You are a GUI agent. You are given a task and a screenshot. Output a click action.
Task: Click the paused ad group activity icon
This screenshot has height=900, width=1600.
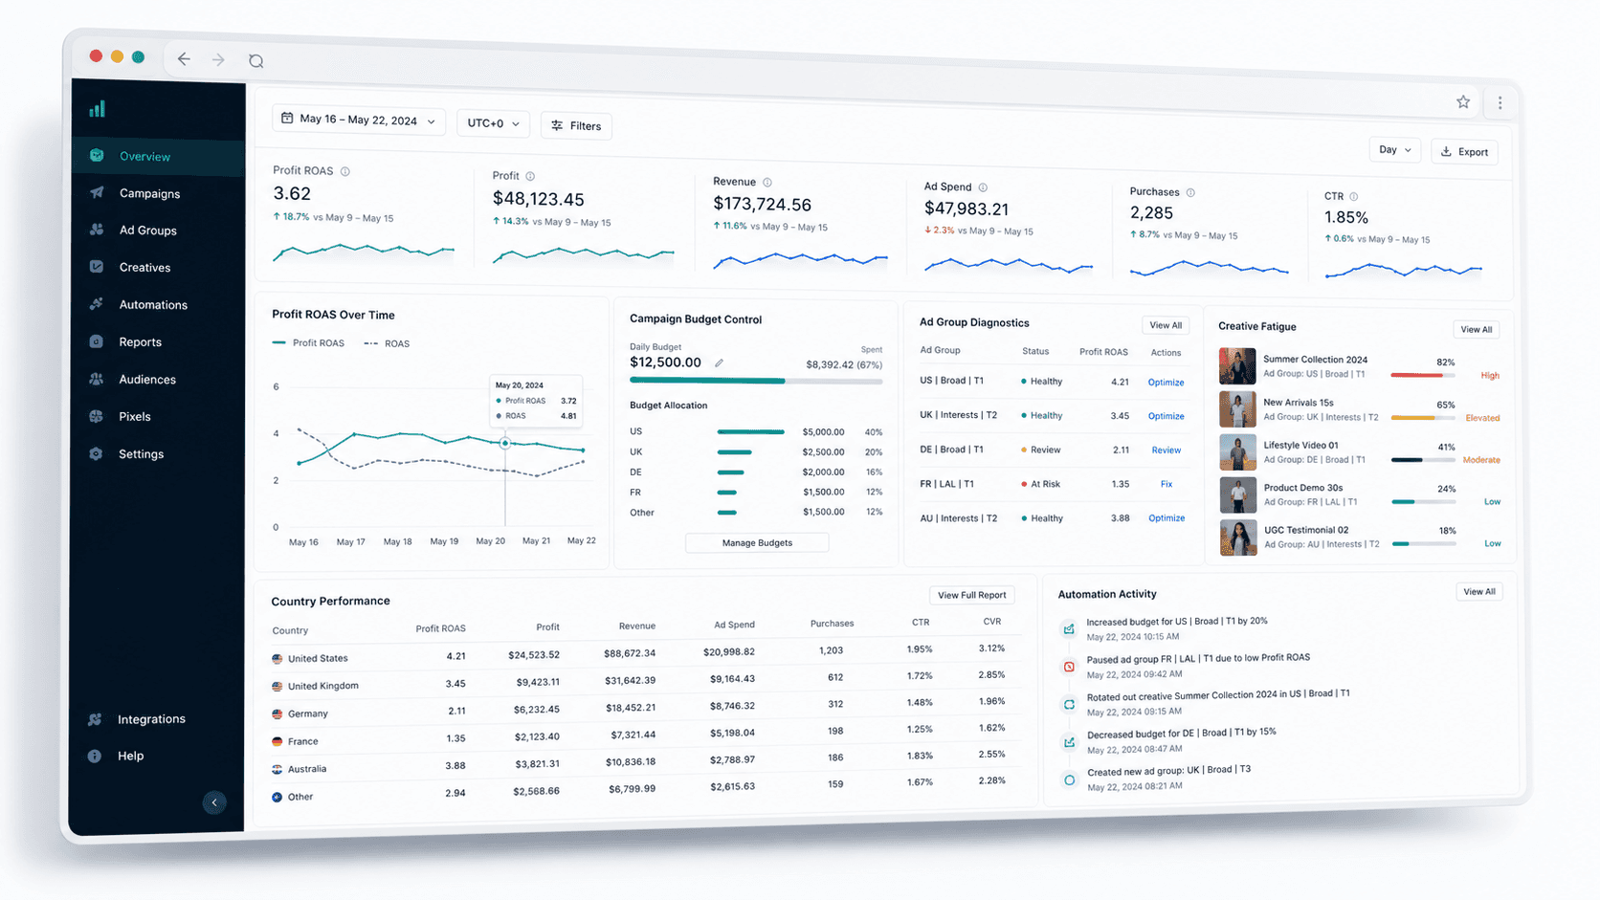[x=1069, y=667]
